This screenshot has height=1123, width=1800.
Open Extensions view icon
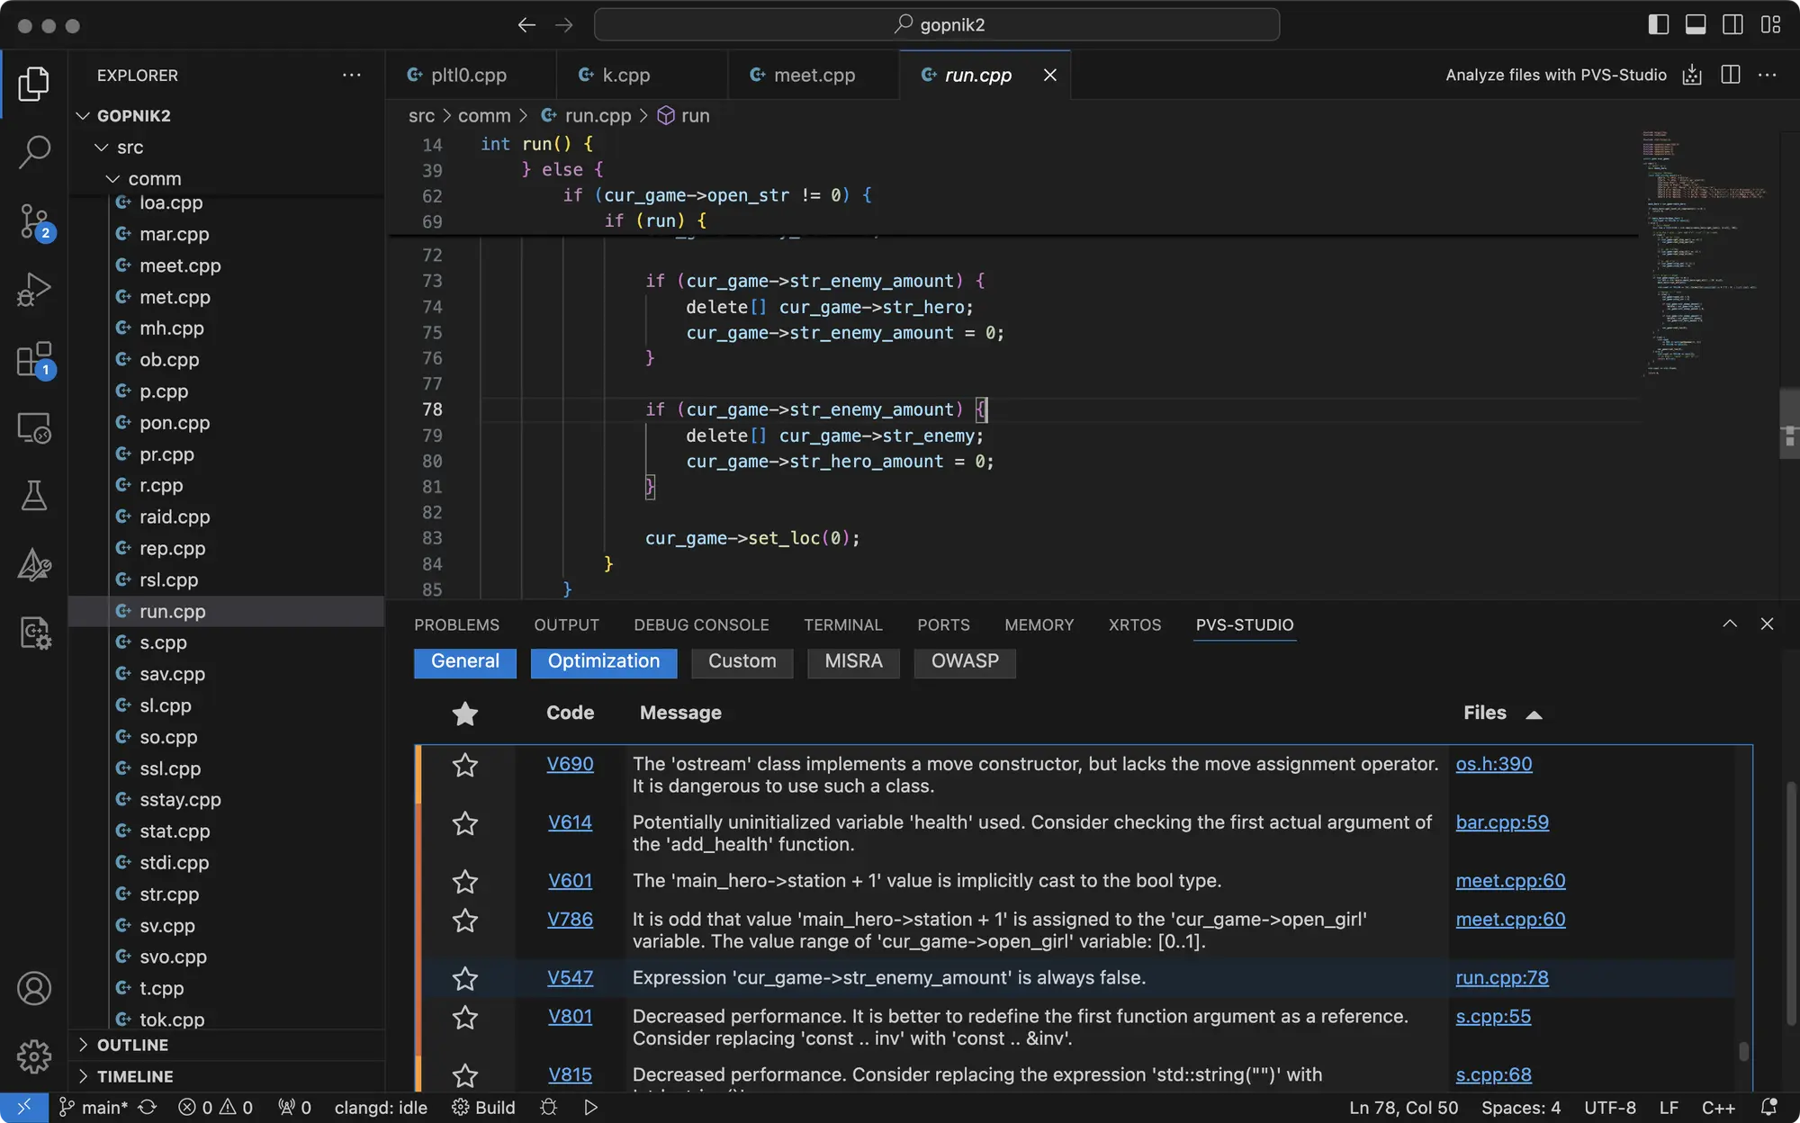(34, 359)
